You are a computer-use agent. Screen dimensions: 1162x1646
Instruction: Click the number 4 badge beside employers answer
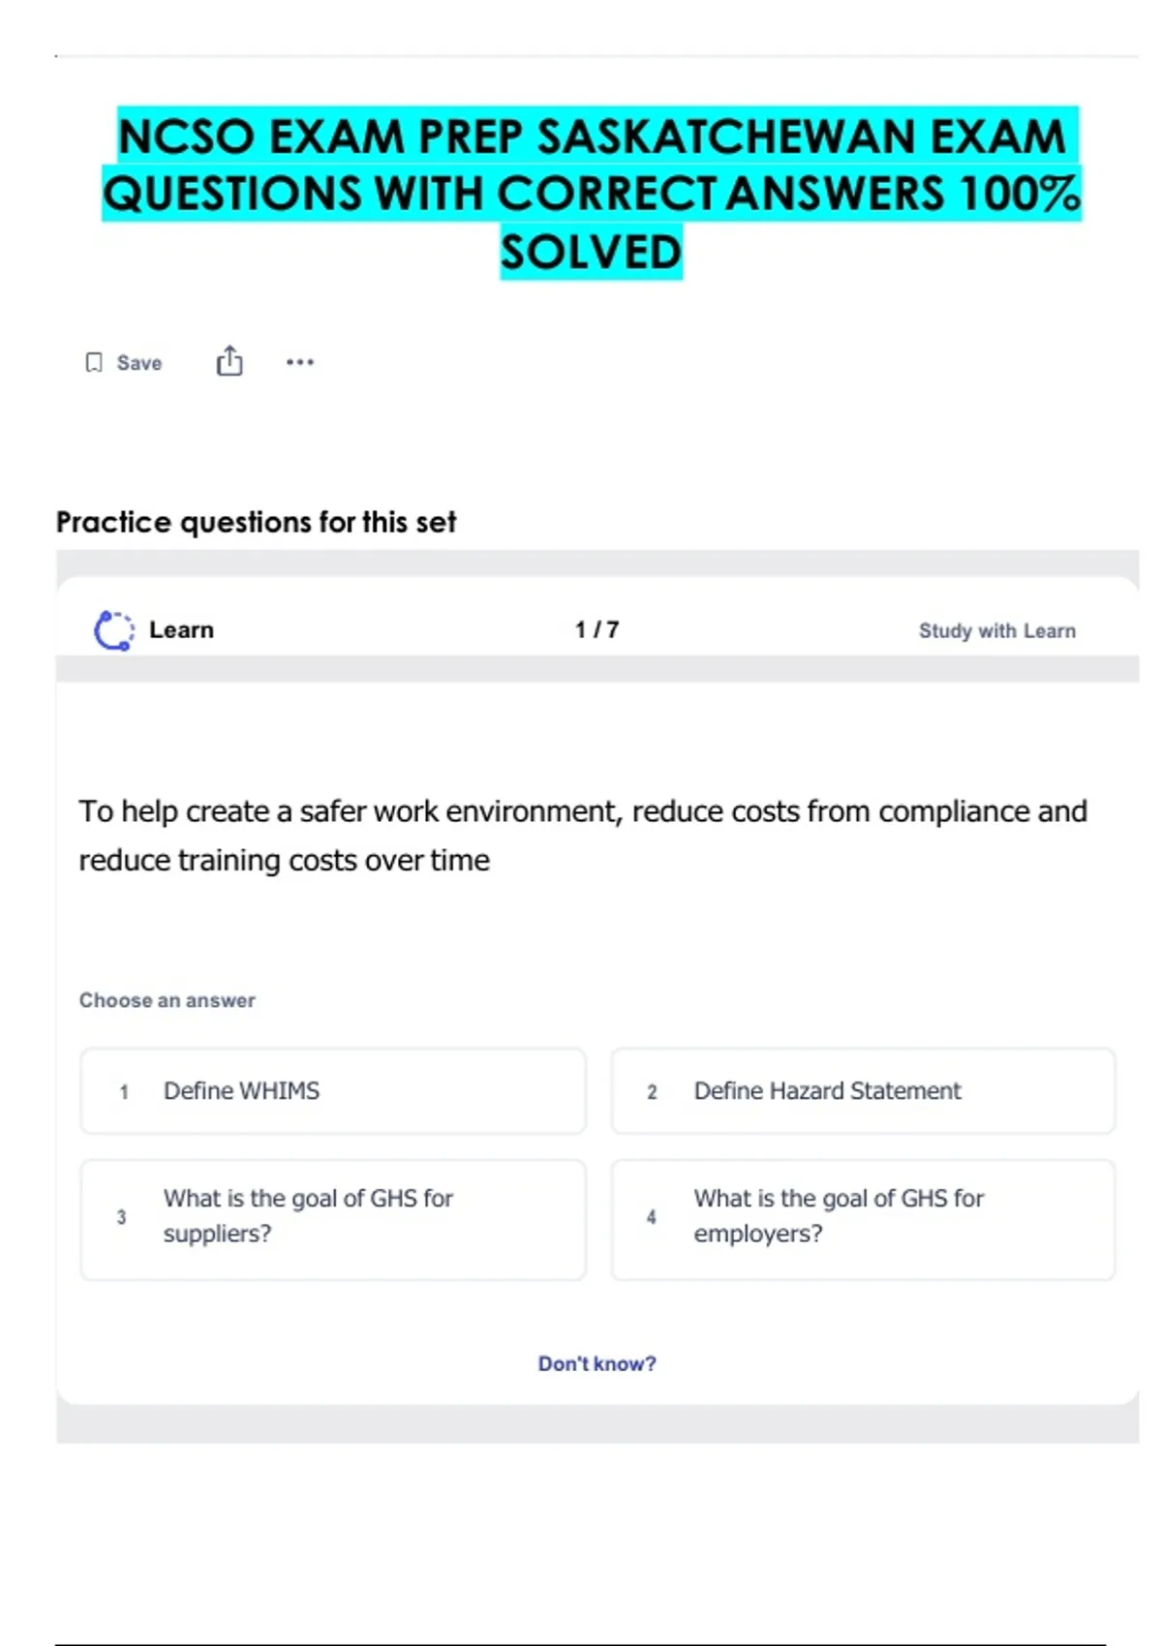click(x=651, y=1217)
